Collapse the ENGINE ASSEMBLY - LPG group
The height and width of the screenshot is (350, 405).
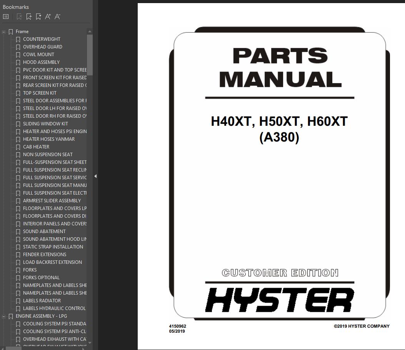pos(3,317)
